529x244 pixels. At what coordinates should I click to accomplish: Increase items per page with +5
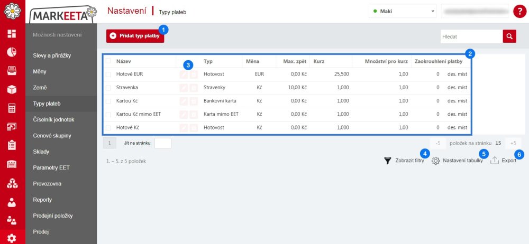coord(513,143)
